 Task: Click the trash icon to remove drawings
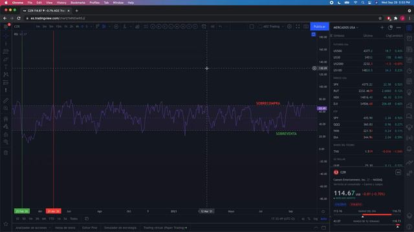click(6, 153)
